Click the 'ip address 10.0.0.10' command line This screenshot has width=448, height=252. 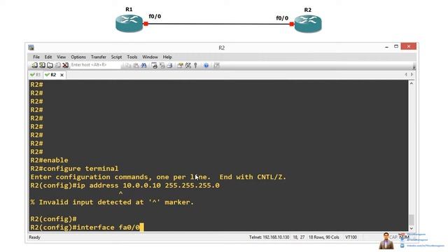[125, 185]
